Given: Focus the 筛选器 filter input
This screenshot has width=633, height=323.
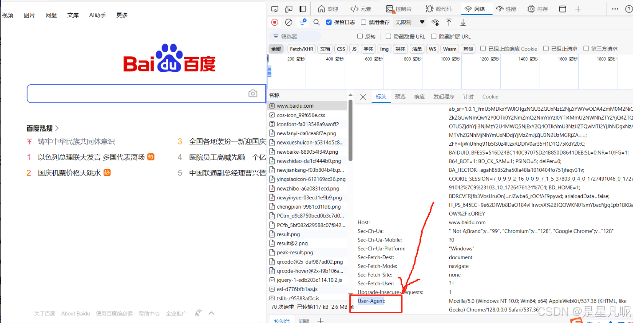Looking at the screenshot, I should click(295, 36).
